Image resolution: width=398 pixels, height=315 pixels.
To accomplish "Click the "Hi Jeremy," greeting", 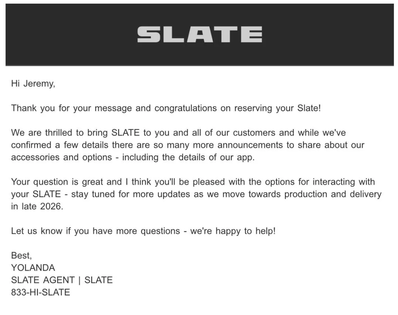I will [x=33, y=83].
